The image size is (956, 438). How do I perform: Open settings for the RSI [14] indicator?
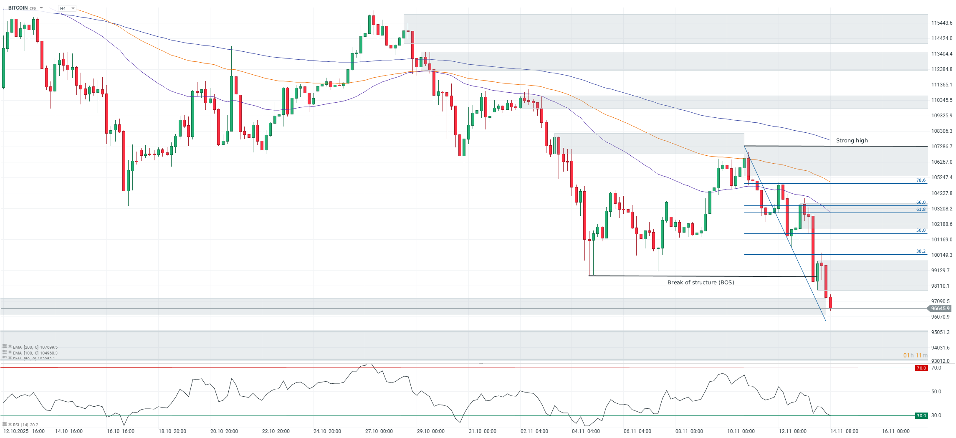tap(5, 424)
